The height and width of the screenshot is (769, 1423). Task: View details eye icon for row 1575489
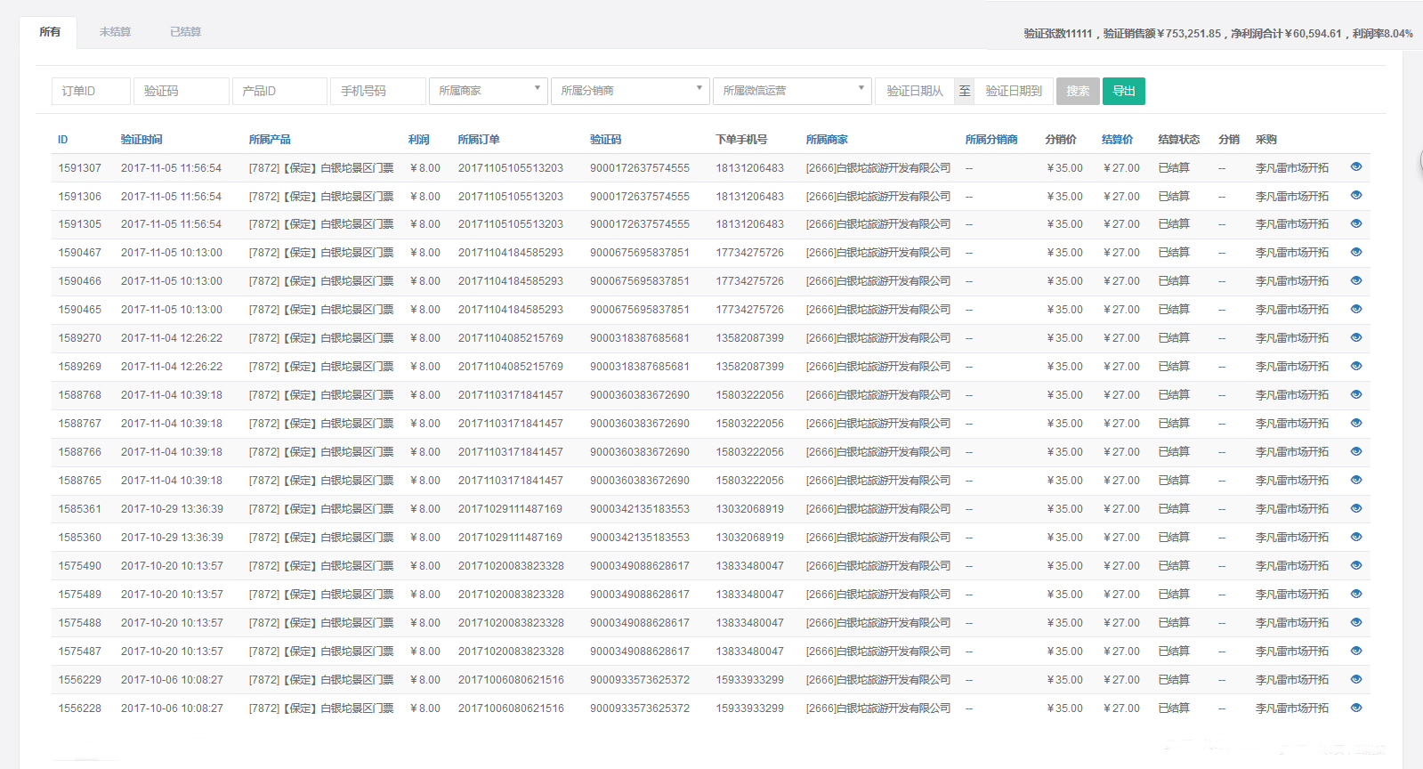coord(1356,594)
